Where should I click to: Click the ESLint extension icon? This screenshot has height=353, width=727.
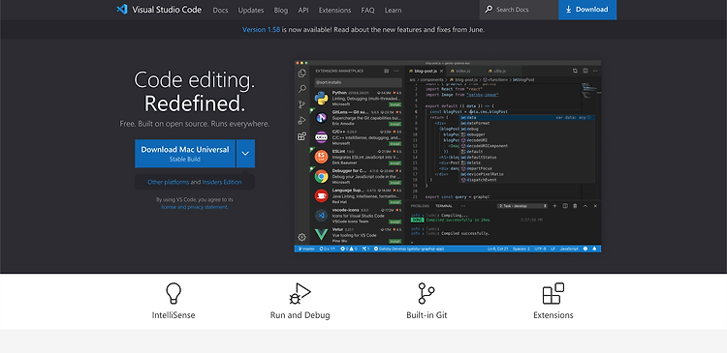[x=321, y=157]
